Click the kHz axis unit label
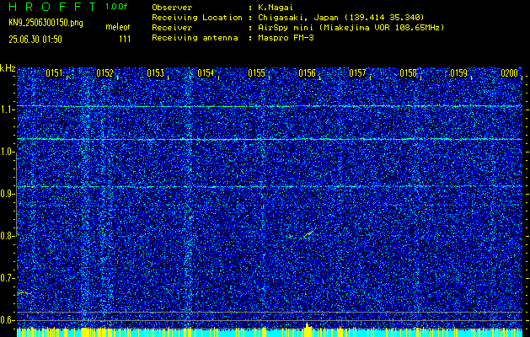Viewport: 530px width, 337px height. (8, 68)
